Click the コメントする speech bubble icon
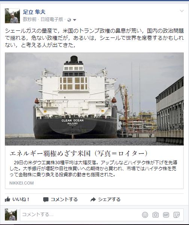The image size is (189, 225). 46,199
